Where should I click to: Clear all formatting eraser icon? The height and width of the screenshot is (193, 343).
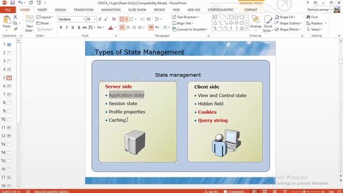coord(114,19)
